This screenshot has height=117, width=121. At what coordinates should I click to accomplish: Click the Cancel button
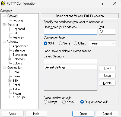tap(107, 114)
